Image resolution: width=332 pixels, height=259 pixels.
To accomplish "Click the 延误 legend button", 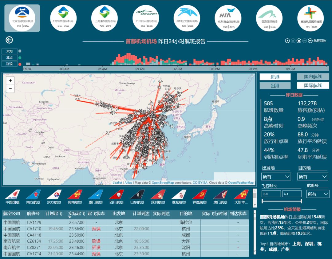I will click(10, 64).
